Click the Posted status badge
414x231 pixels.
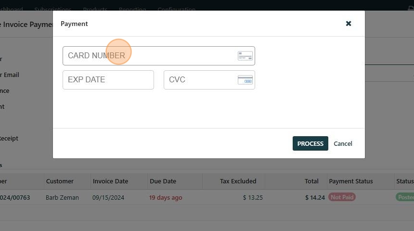point(405,197)
